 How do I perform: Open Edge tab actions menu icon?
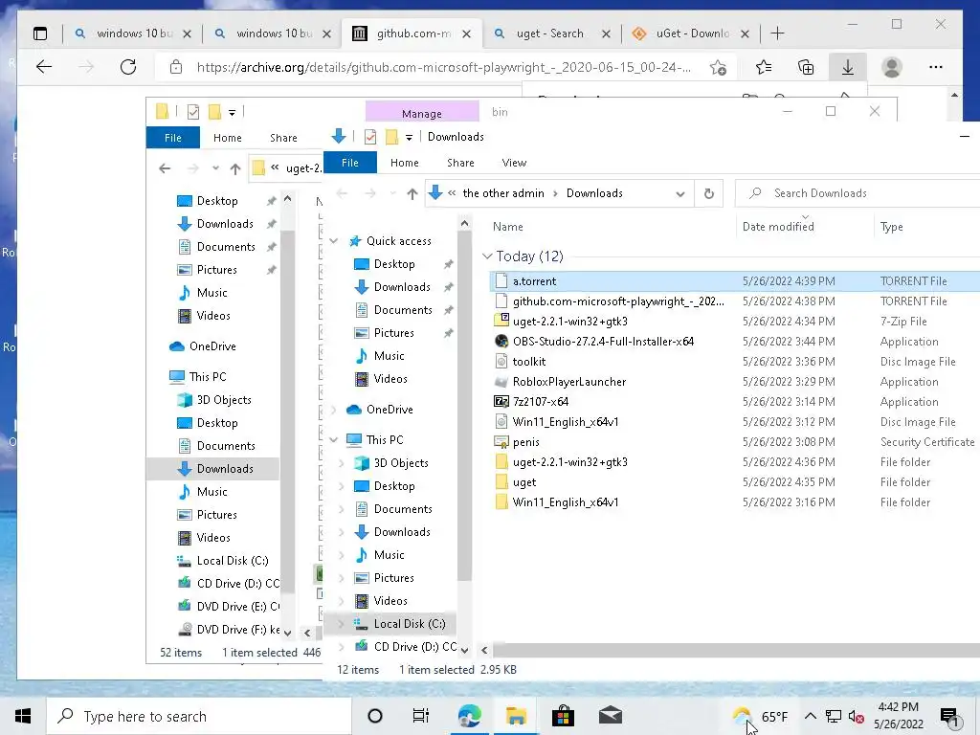coord(40,33)
